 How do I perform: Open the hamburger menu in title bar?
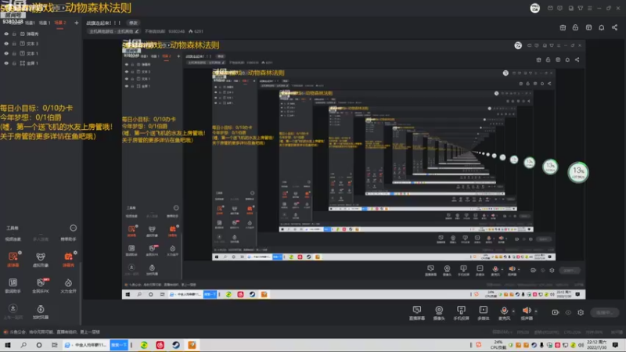[590, 8]
